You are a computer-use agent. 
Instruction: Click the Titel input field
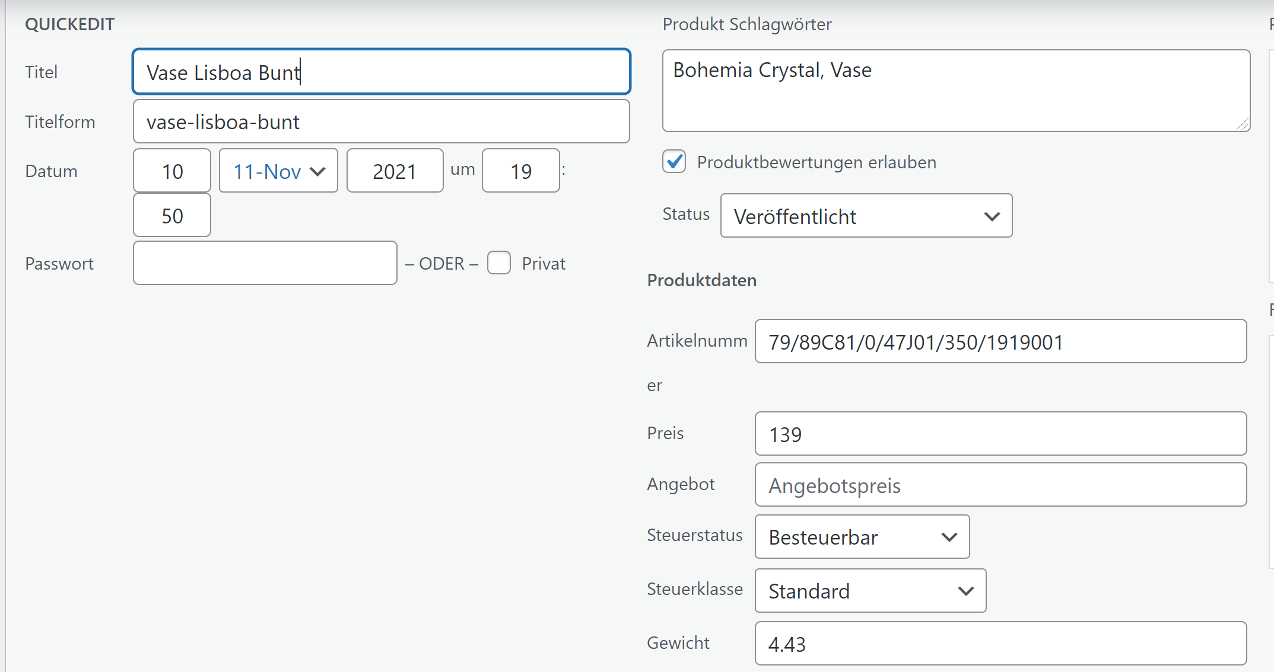pyautogui.click(x=381, y=72)
